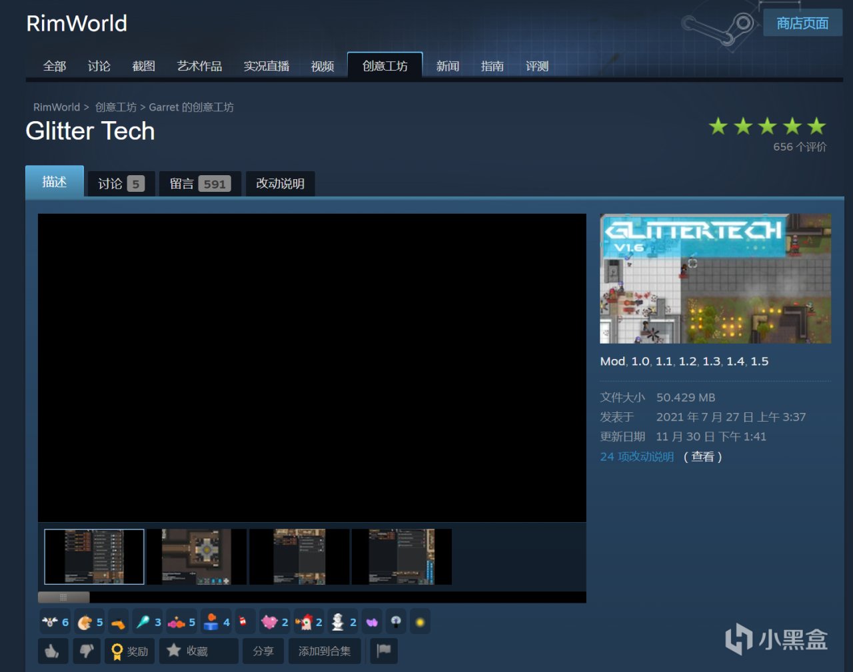This screenshot has width=853, height=672.
Task: Open the 24 项改动说明 link
Action: [637, 457]
